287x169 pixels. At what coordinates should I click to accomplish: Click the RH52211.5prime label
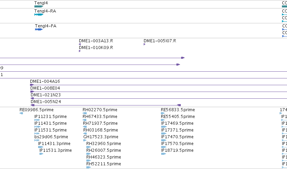104,164
